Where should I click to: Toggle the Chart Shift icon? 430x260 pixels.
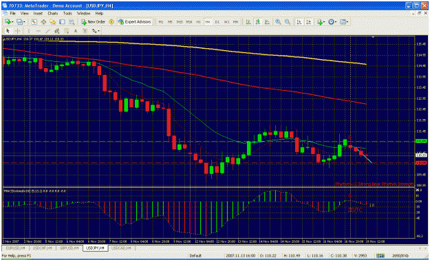pos(309,22)
